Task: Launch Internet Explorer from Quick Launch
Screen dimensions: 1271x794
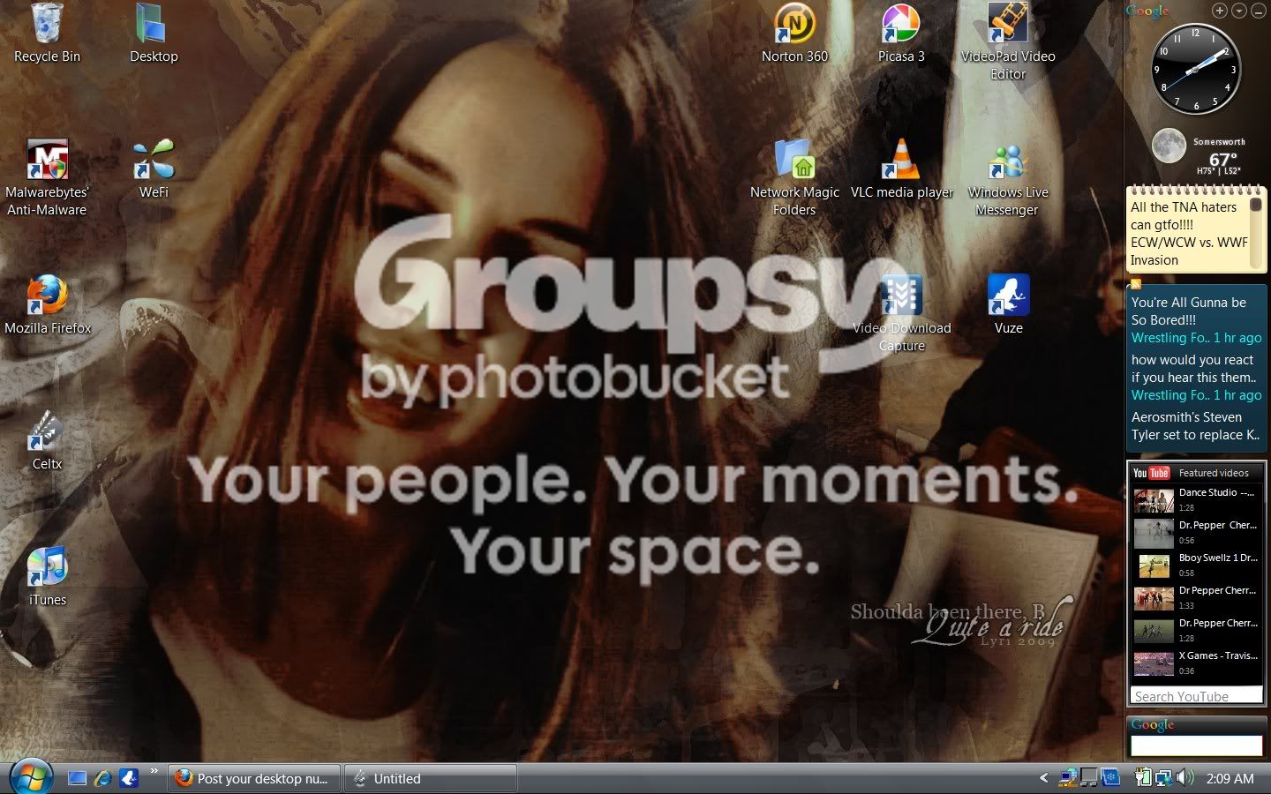Action: click(103, 778)
